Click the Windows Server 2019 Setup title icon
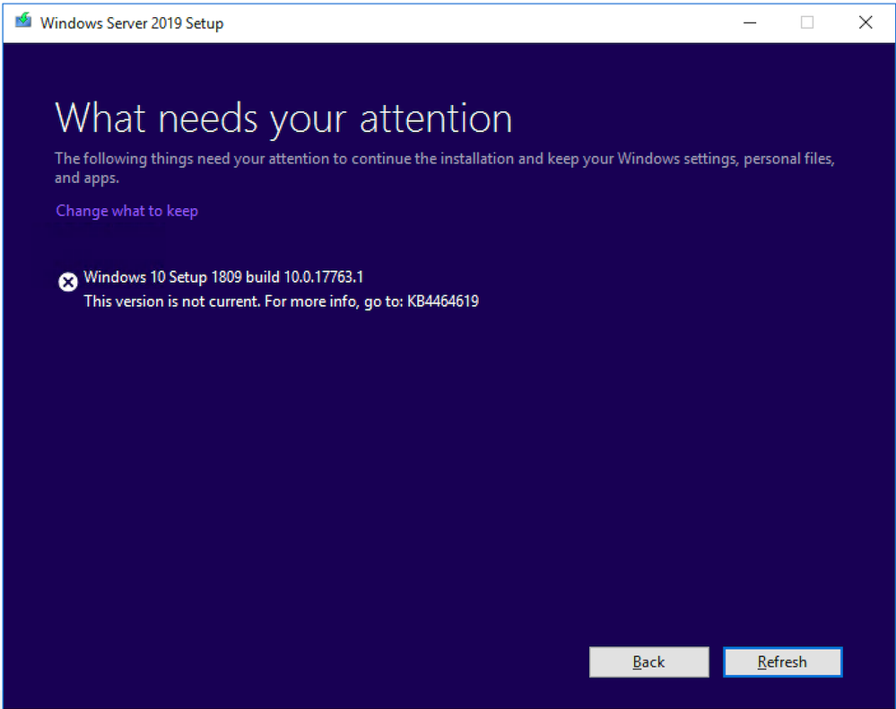This screenshot has height=709, width=896. (x=22, y=22)
